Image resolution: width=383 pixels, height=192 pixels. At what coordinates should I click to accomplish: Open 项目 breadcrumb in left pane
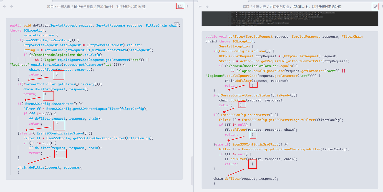pos(50,7)
